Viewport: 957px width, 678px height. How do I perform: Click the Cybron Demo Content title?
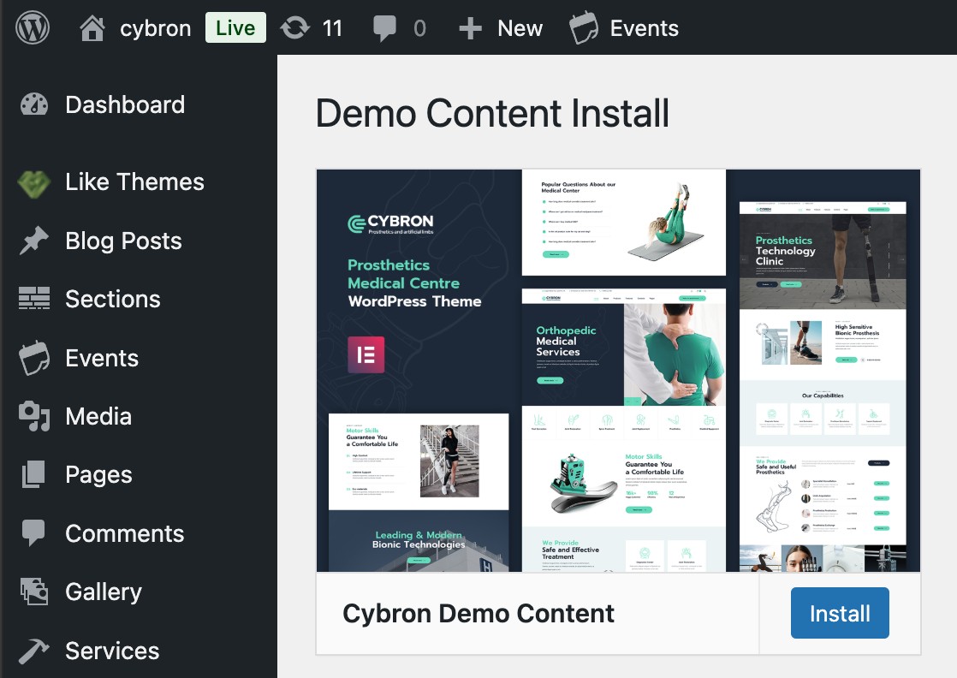click(x=478, y=613)
